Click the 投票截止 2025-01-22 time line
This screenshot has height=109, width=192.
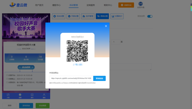tap(19, 79)
